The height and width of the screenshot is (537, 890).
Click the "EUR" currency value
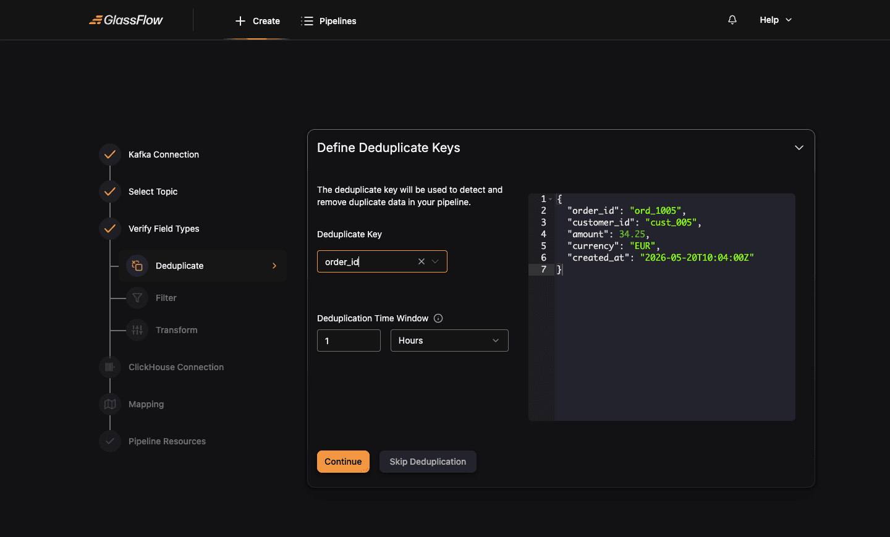click(x=642, y=246)
